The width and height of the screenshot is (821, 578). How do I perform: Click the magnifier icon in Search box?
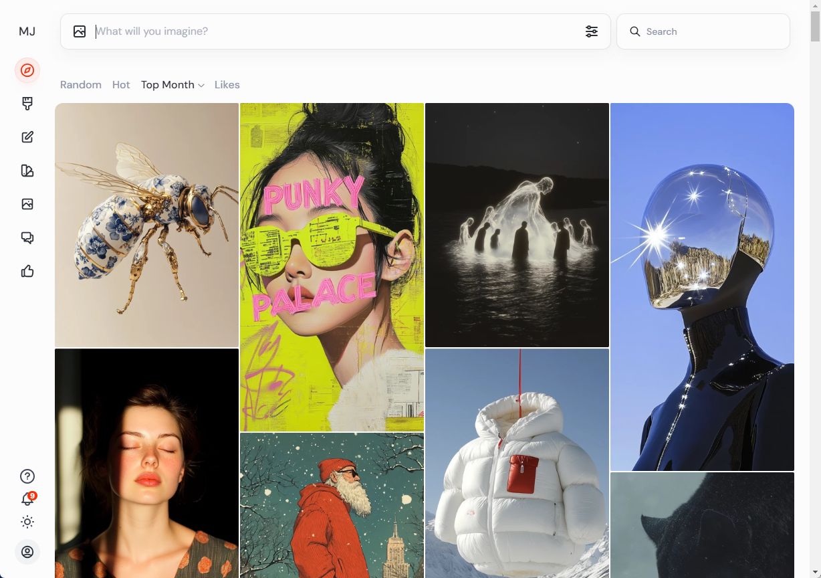(x=635, y=31)
